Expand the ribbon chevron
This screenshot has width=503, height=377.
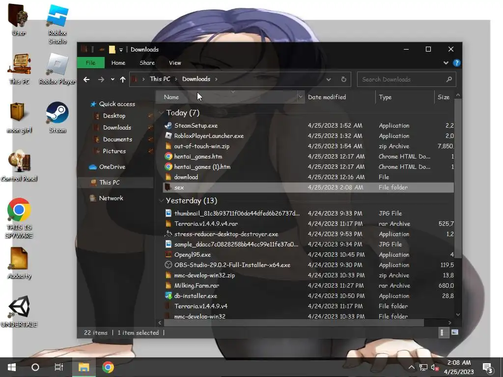(446, 63)
